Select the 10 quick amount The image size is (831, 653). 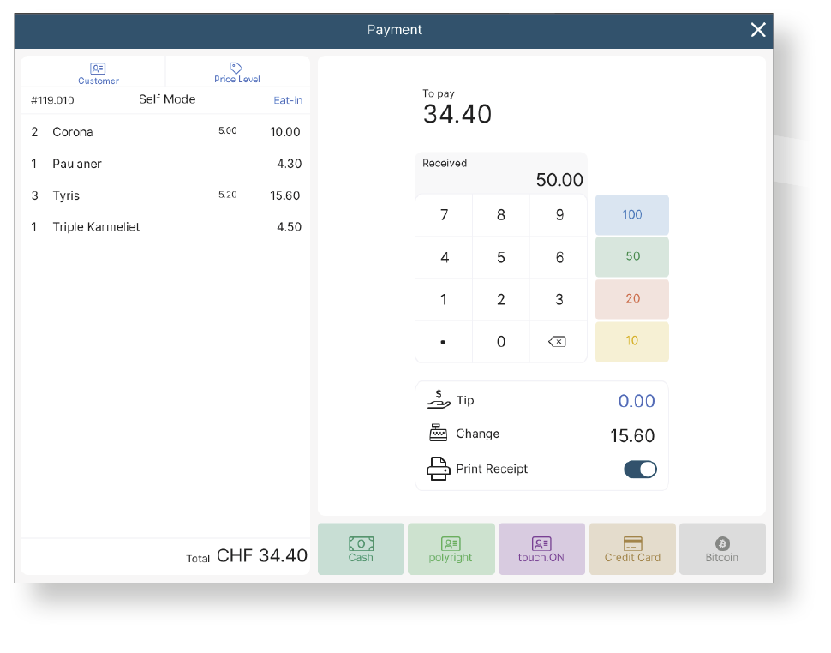[631, 341]
